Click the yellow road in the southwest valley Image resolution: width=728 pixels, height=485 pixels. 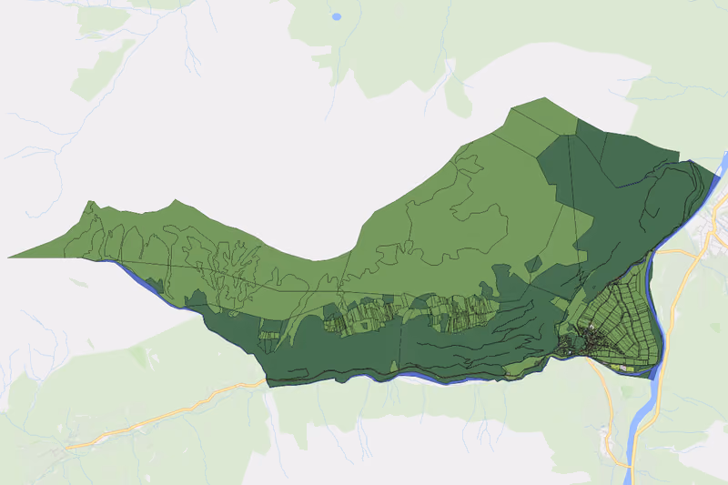pos(165,417)
